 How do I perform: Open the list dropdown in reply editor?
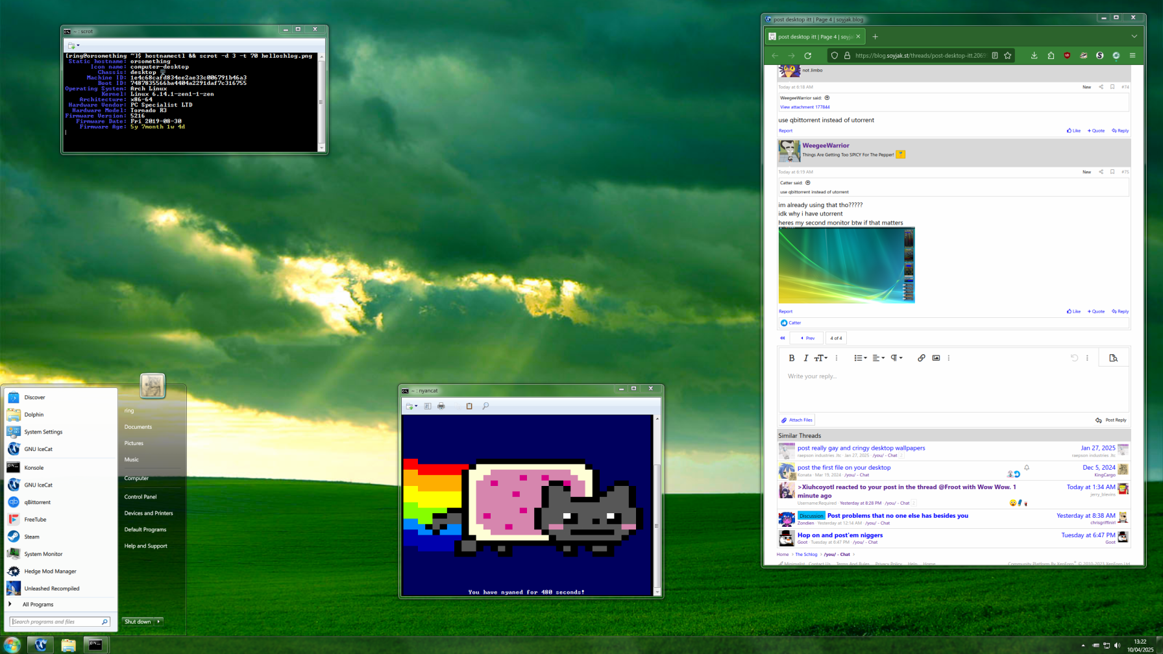pos(861,358)
